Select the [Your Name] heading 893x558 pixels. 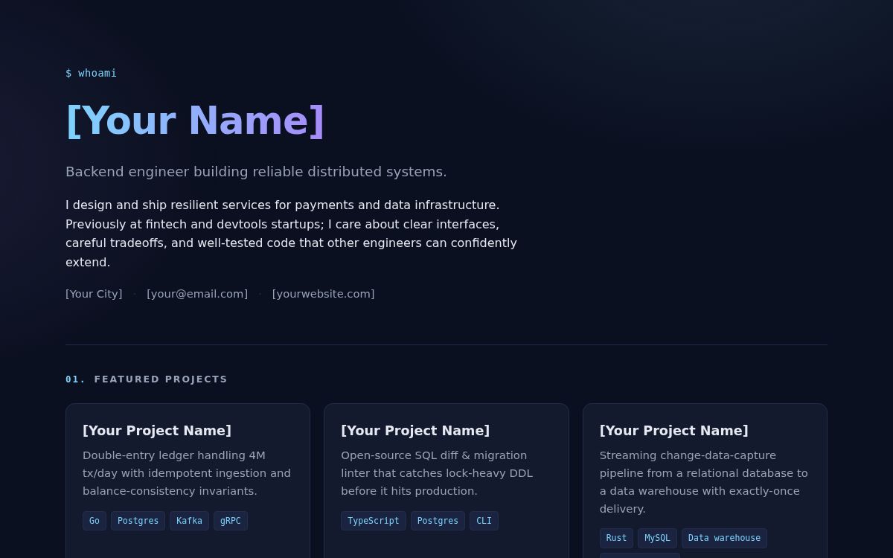(x=195, y=121)
